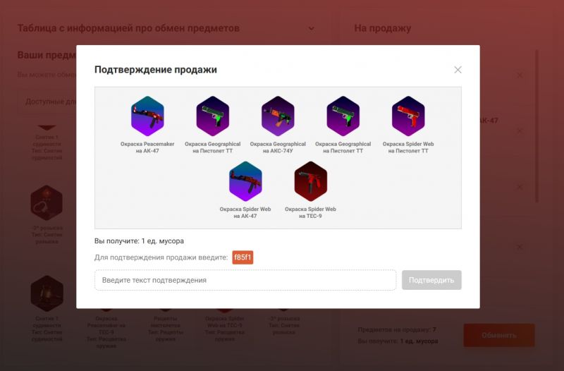Click the Подтвердить button
The height and width of the screenshot is (371, 564).
[x=431, y=280]
